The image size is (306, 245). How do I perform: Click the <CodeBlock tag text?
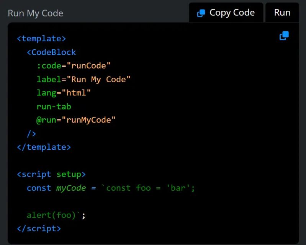(x=51, y=52)
